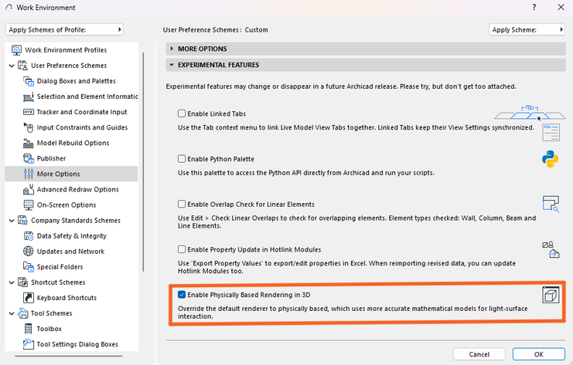Click the linked tabs document icon
Screen dimensions: 573x365
(551, 133)
